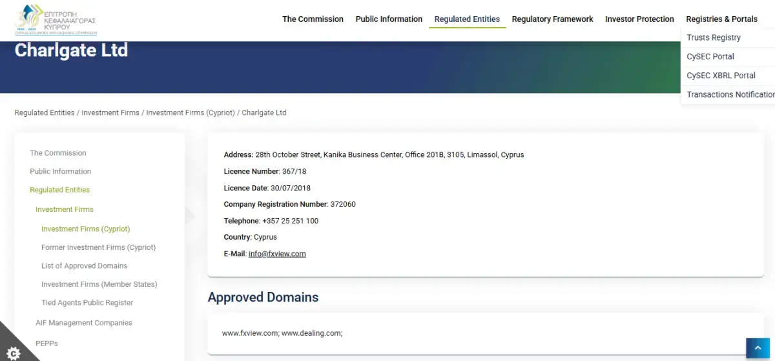Open Former Investment Firms (Cypriot)

pos(99,247)
